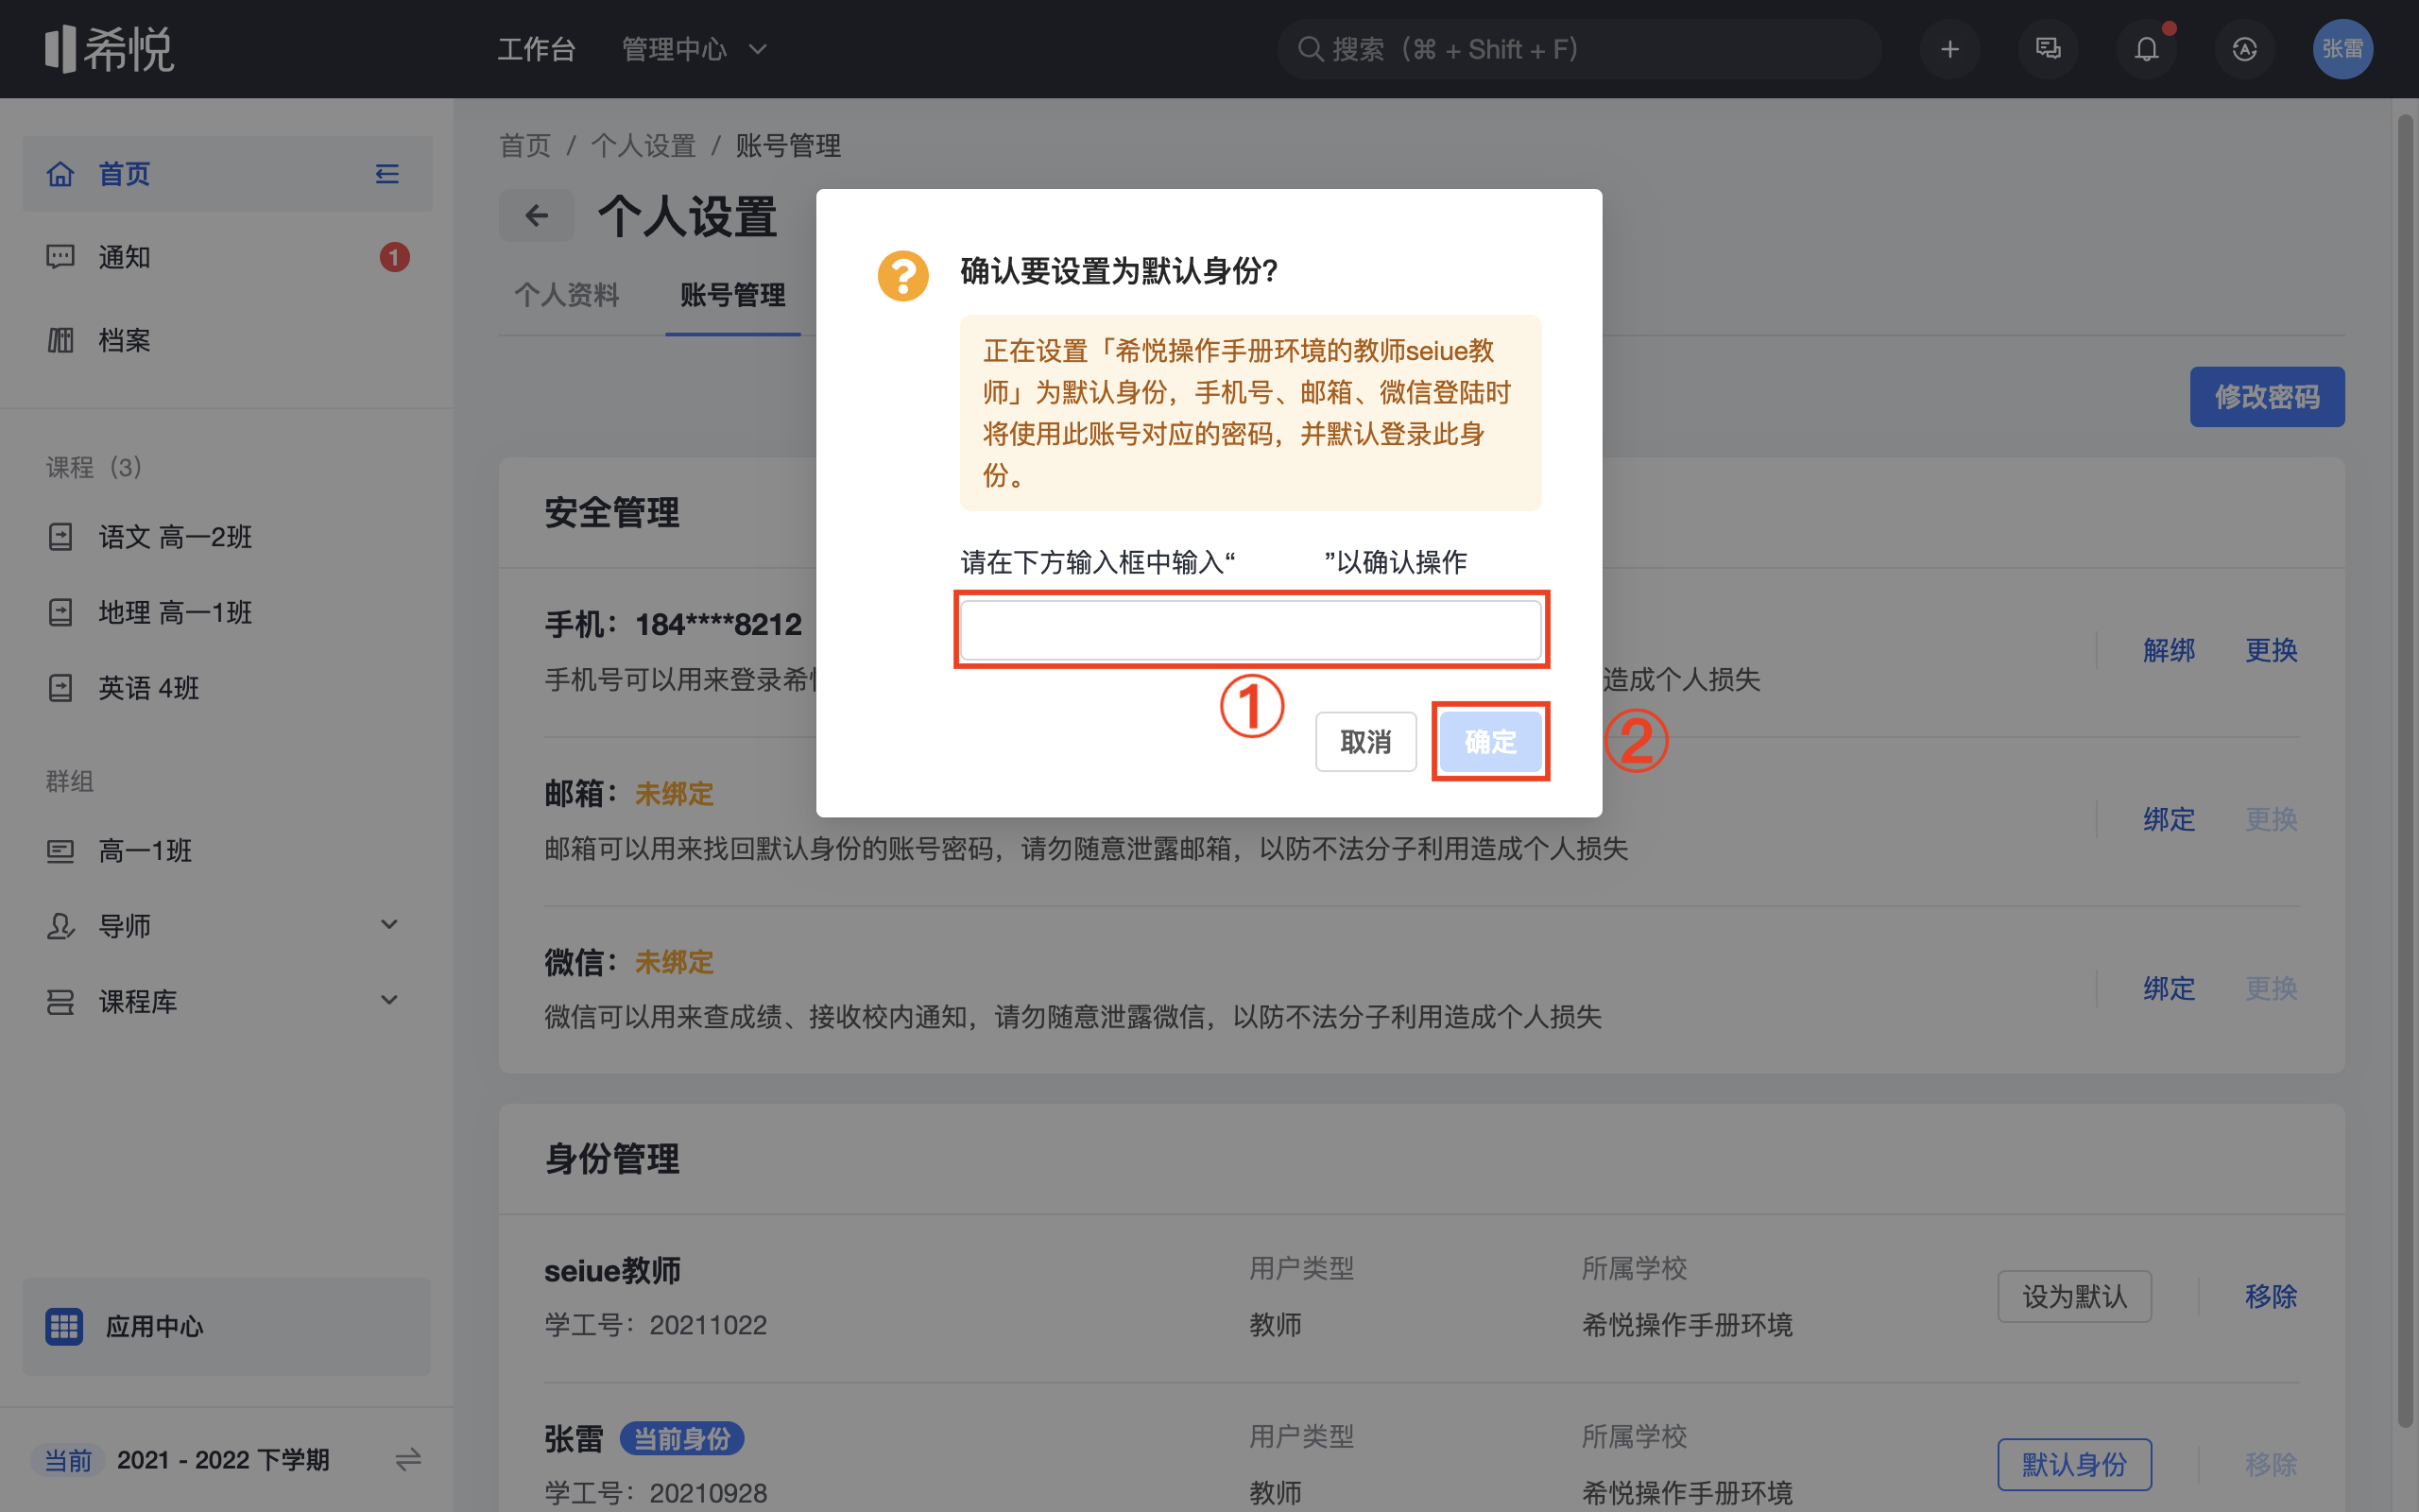Screen dimensions: 2419x1512
Task: Switch to the 个人资料 tab
Action: [x=567, y=295]
